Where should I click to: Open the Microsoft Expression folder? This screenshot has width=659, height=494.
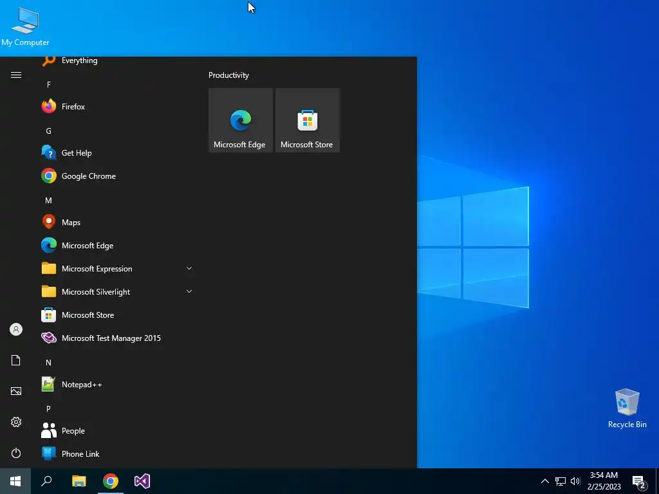click(116, 268)
